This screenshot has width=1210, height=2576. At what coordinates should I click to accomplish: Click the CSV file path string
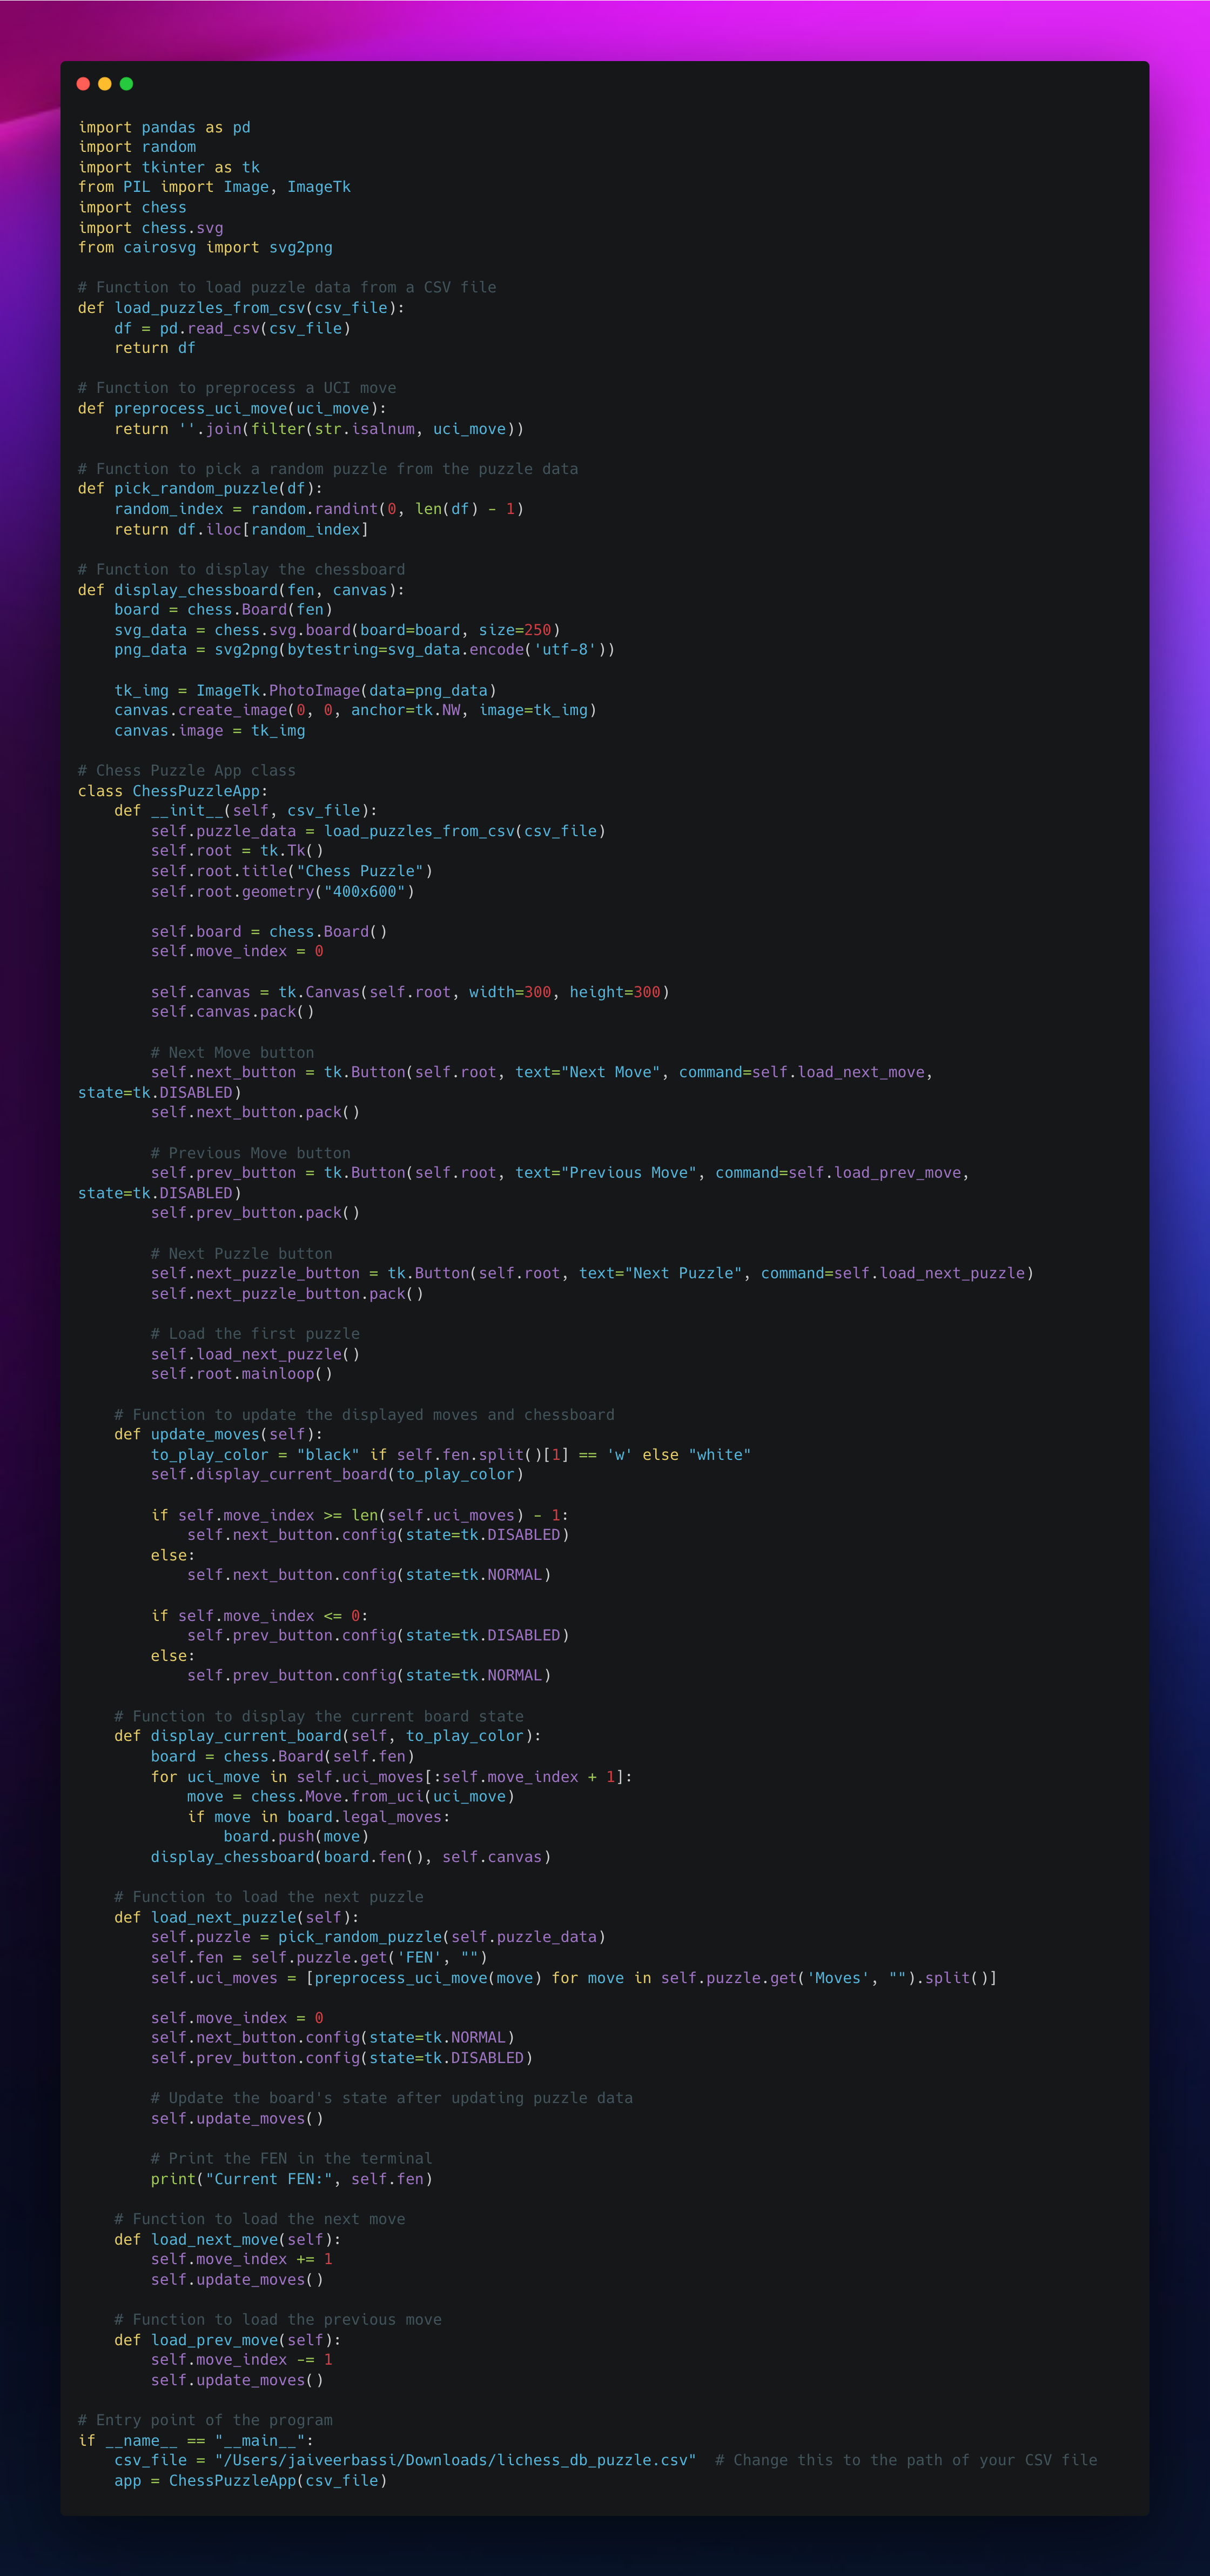pyautogui.click(x=455, y=2460)
